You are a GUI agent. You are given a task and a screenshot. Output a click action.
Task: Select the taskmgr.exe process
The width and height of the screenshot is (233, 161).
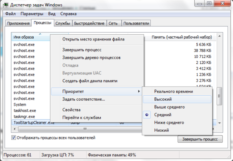pos(24,117)
